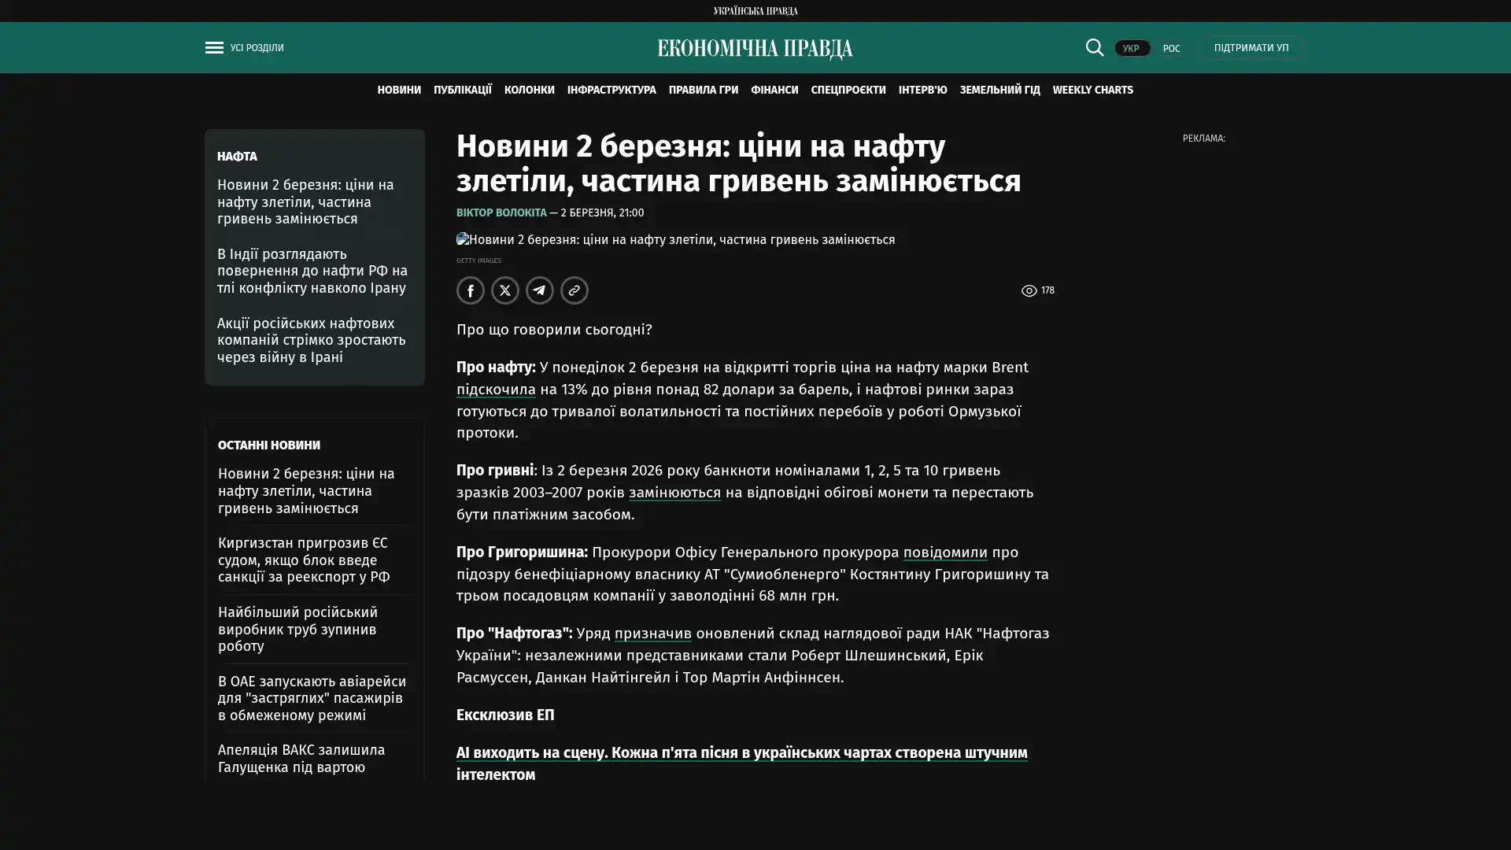This screenshot has height=850, width=1511.
Task: Open the Новини menu section
Action: [399, 91]
